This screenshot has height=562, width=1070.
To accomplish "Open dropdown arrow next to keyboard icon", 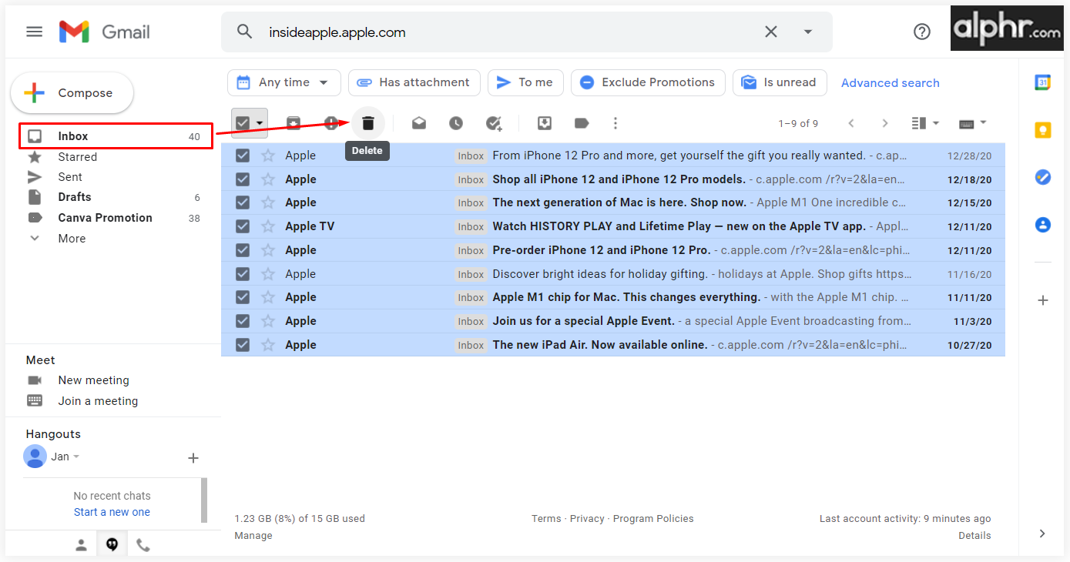I will pyautogui.click(x=984, y=122).
